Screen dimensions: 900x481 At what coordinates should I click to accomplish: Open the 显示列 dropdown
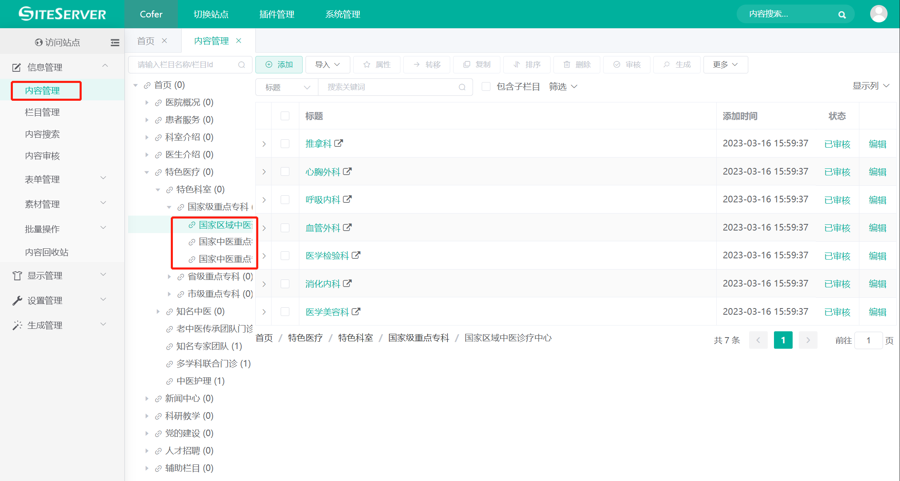click(871, 86)
